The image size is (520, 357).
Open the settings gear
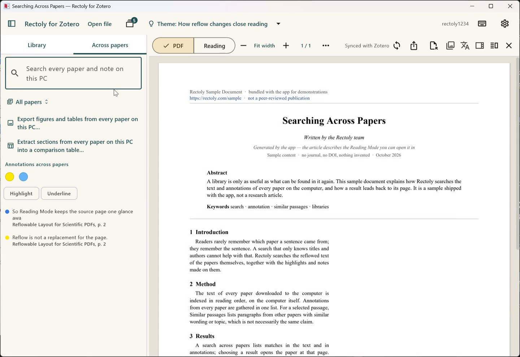(x=505, y=24)
